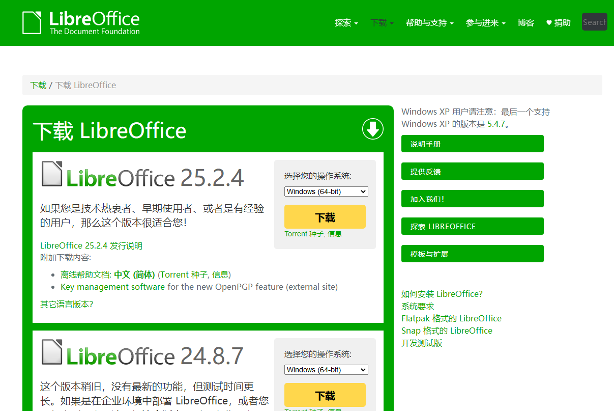
Task: Download LibreOffice 25.2.4 with yellow button
Action: (x=325, y=217)
